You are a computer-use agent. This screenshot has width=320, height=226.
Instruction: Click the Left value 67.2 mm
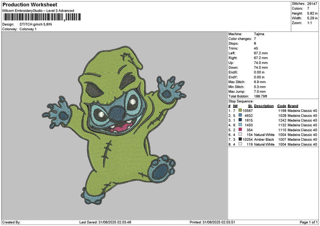[x=261, y=53]
